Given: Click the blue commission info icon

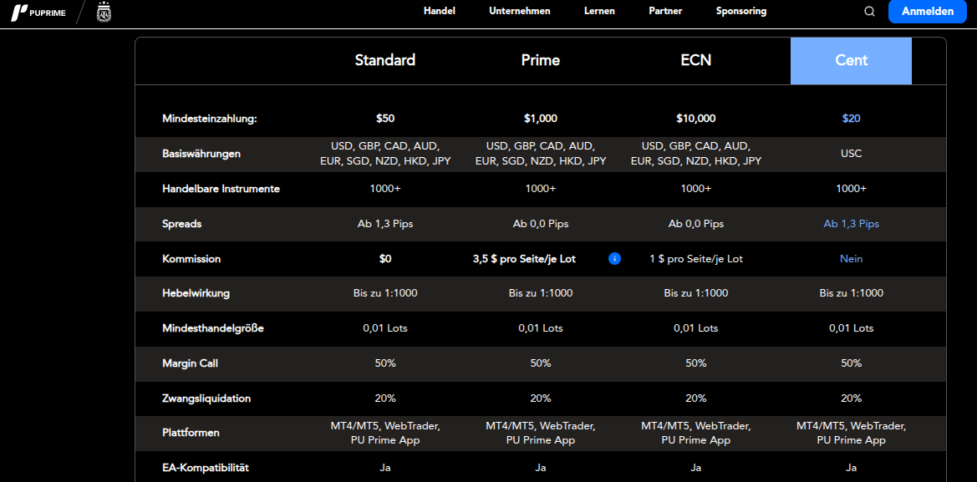Looking at the screenshot, I should (x=615, y=259).
